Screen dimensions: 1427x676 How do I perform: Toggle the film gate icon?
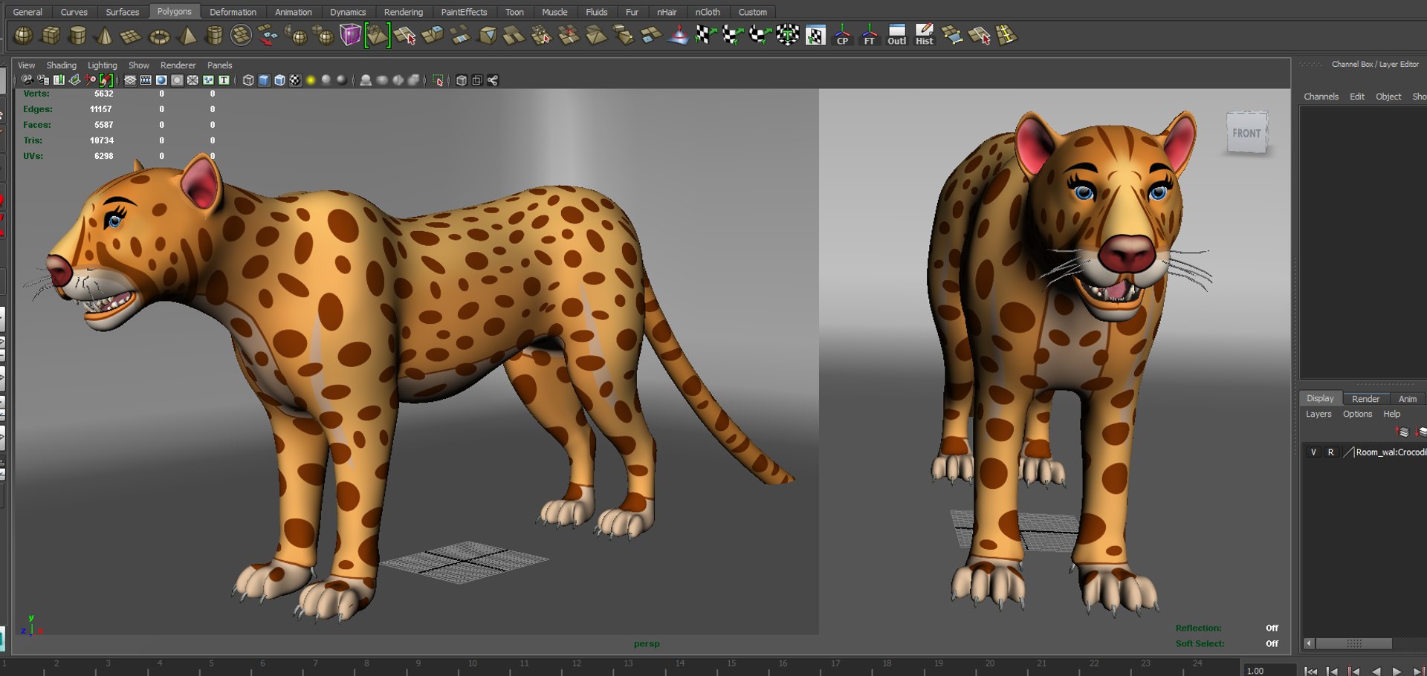click(146, 80)
